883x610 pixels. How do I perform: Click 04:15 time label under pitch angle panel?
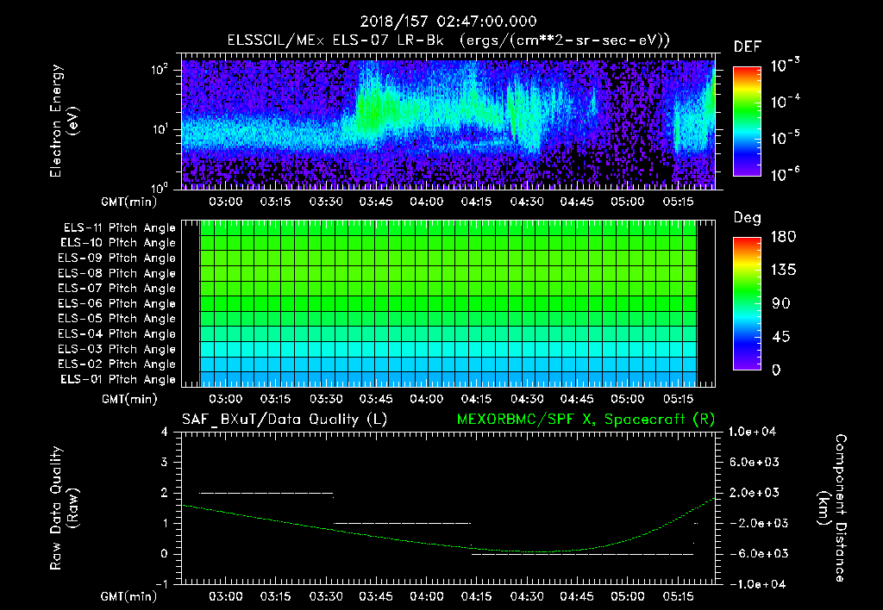[476, 400]
